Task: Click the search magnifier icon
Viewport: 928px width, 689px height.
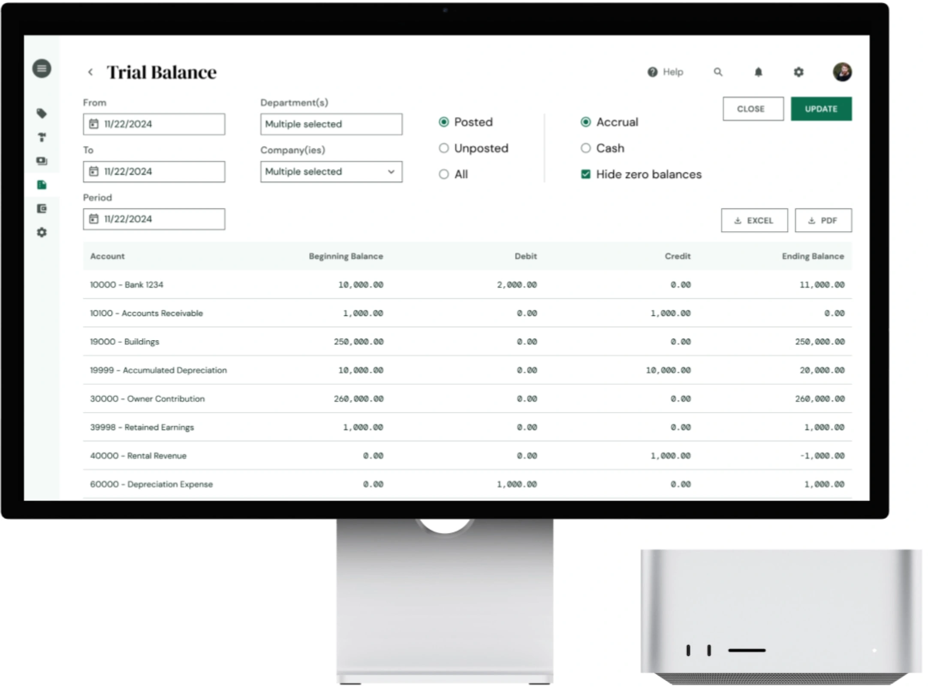Action: click(718, 72)
